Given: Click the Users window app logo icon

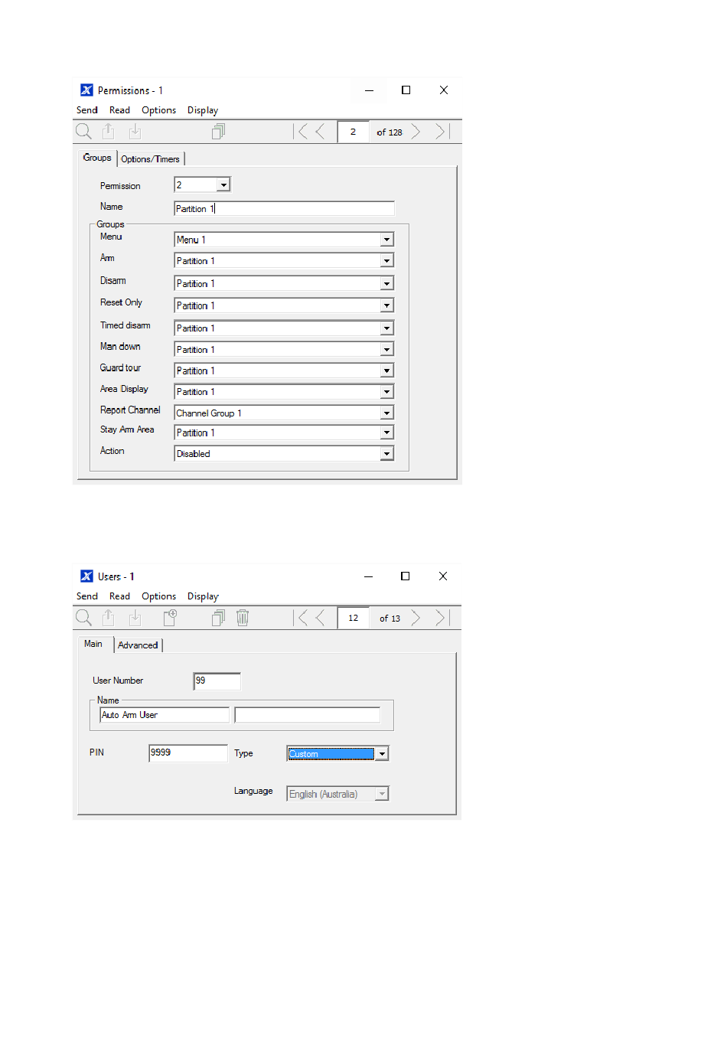Looking at the screenshot, I should click(x=86, y=576).
